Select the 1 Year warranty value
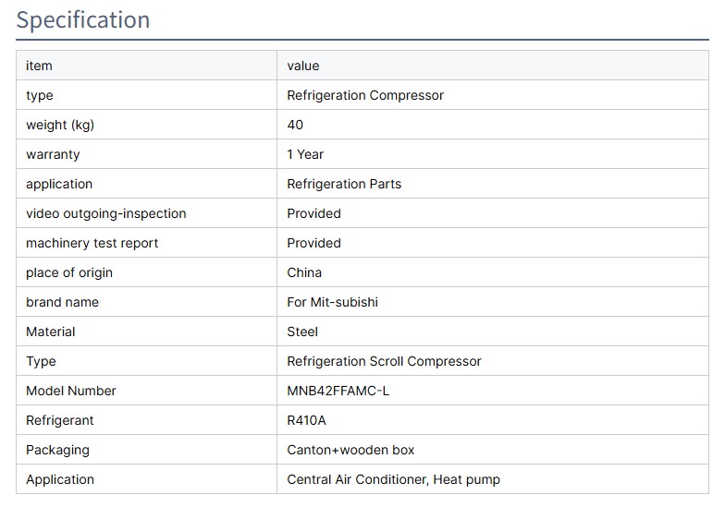This screenshot has width=725, height=507. [305, 154]
